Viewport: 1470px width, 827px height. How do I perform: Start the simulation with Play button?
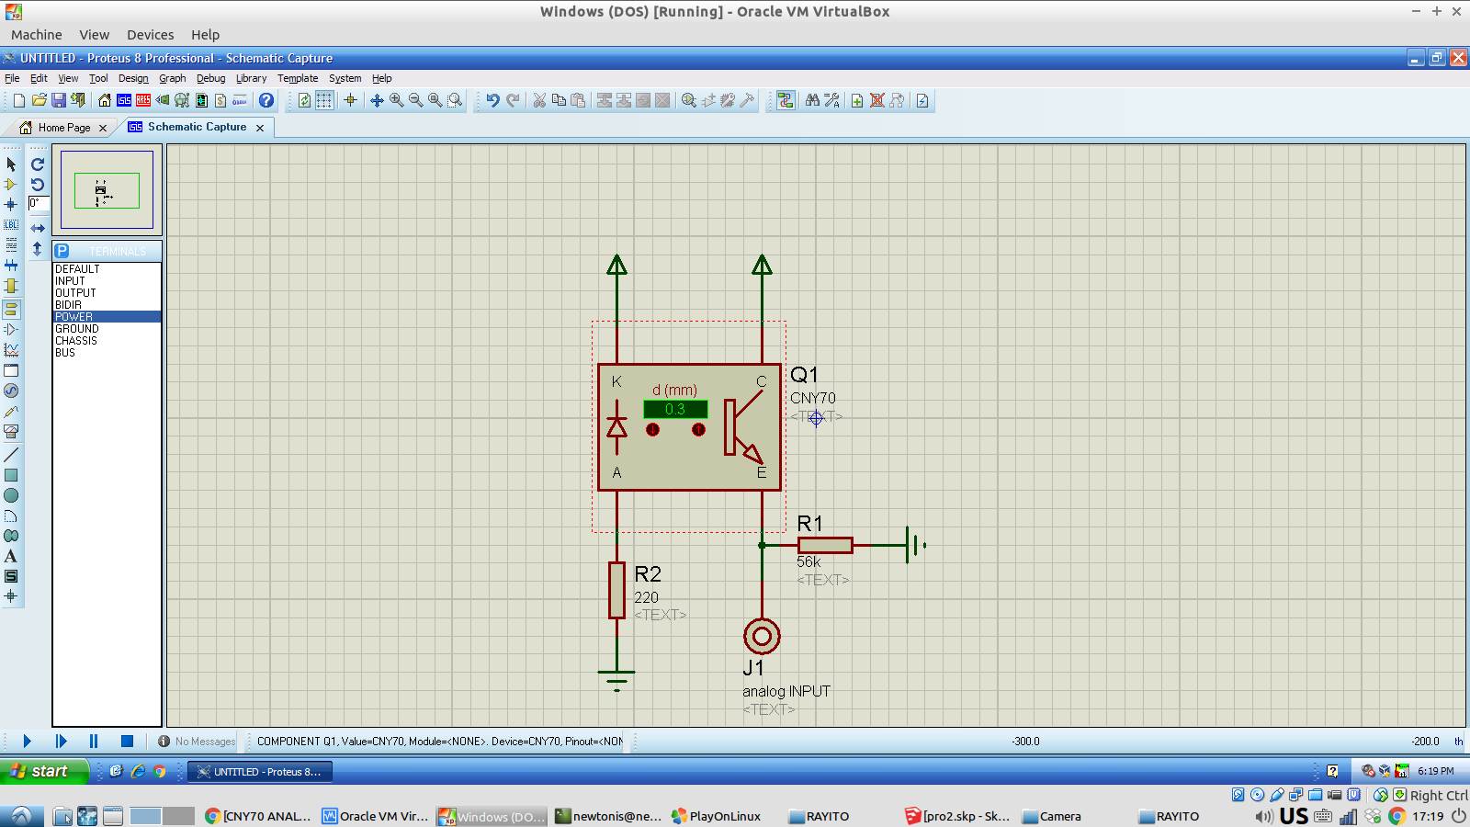[x=27, y=741]
